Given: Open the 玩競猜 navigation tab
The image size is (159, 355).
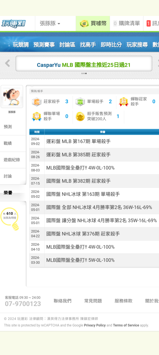Looking at the screenshot, I should pos(21,45).
